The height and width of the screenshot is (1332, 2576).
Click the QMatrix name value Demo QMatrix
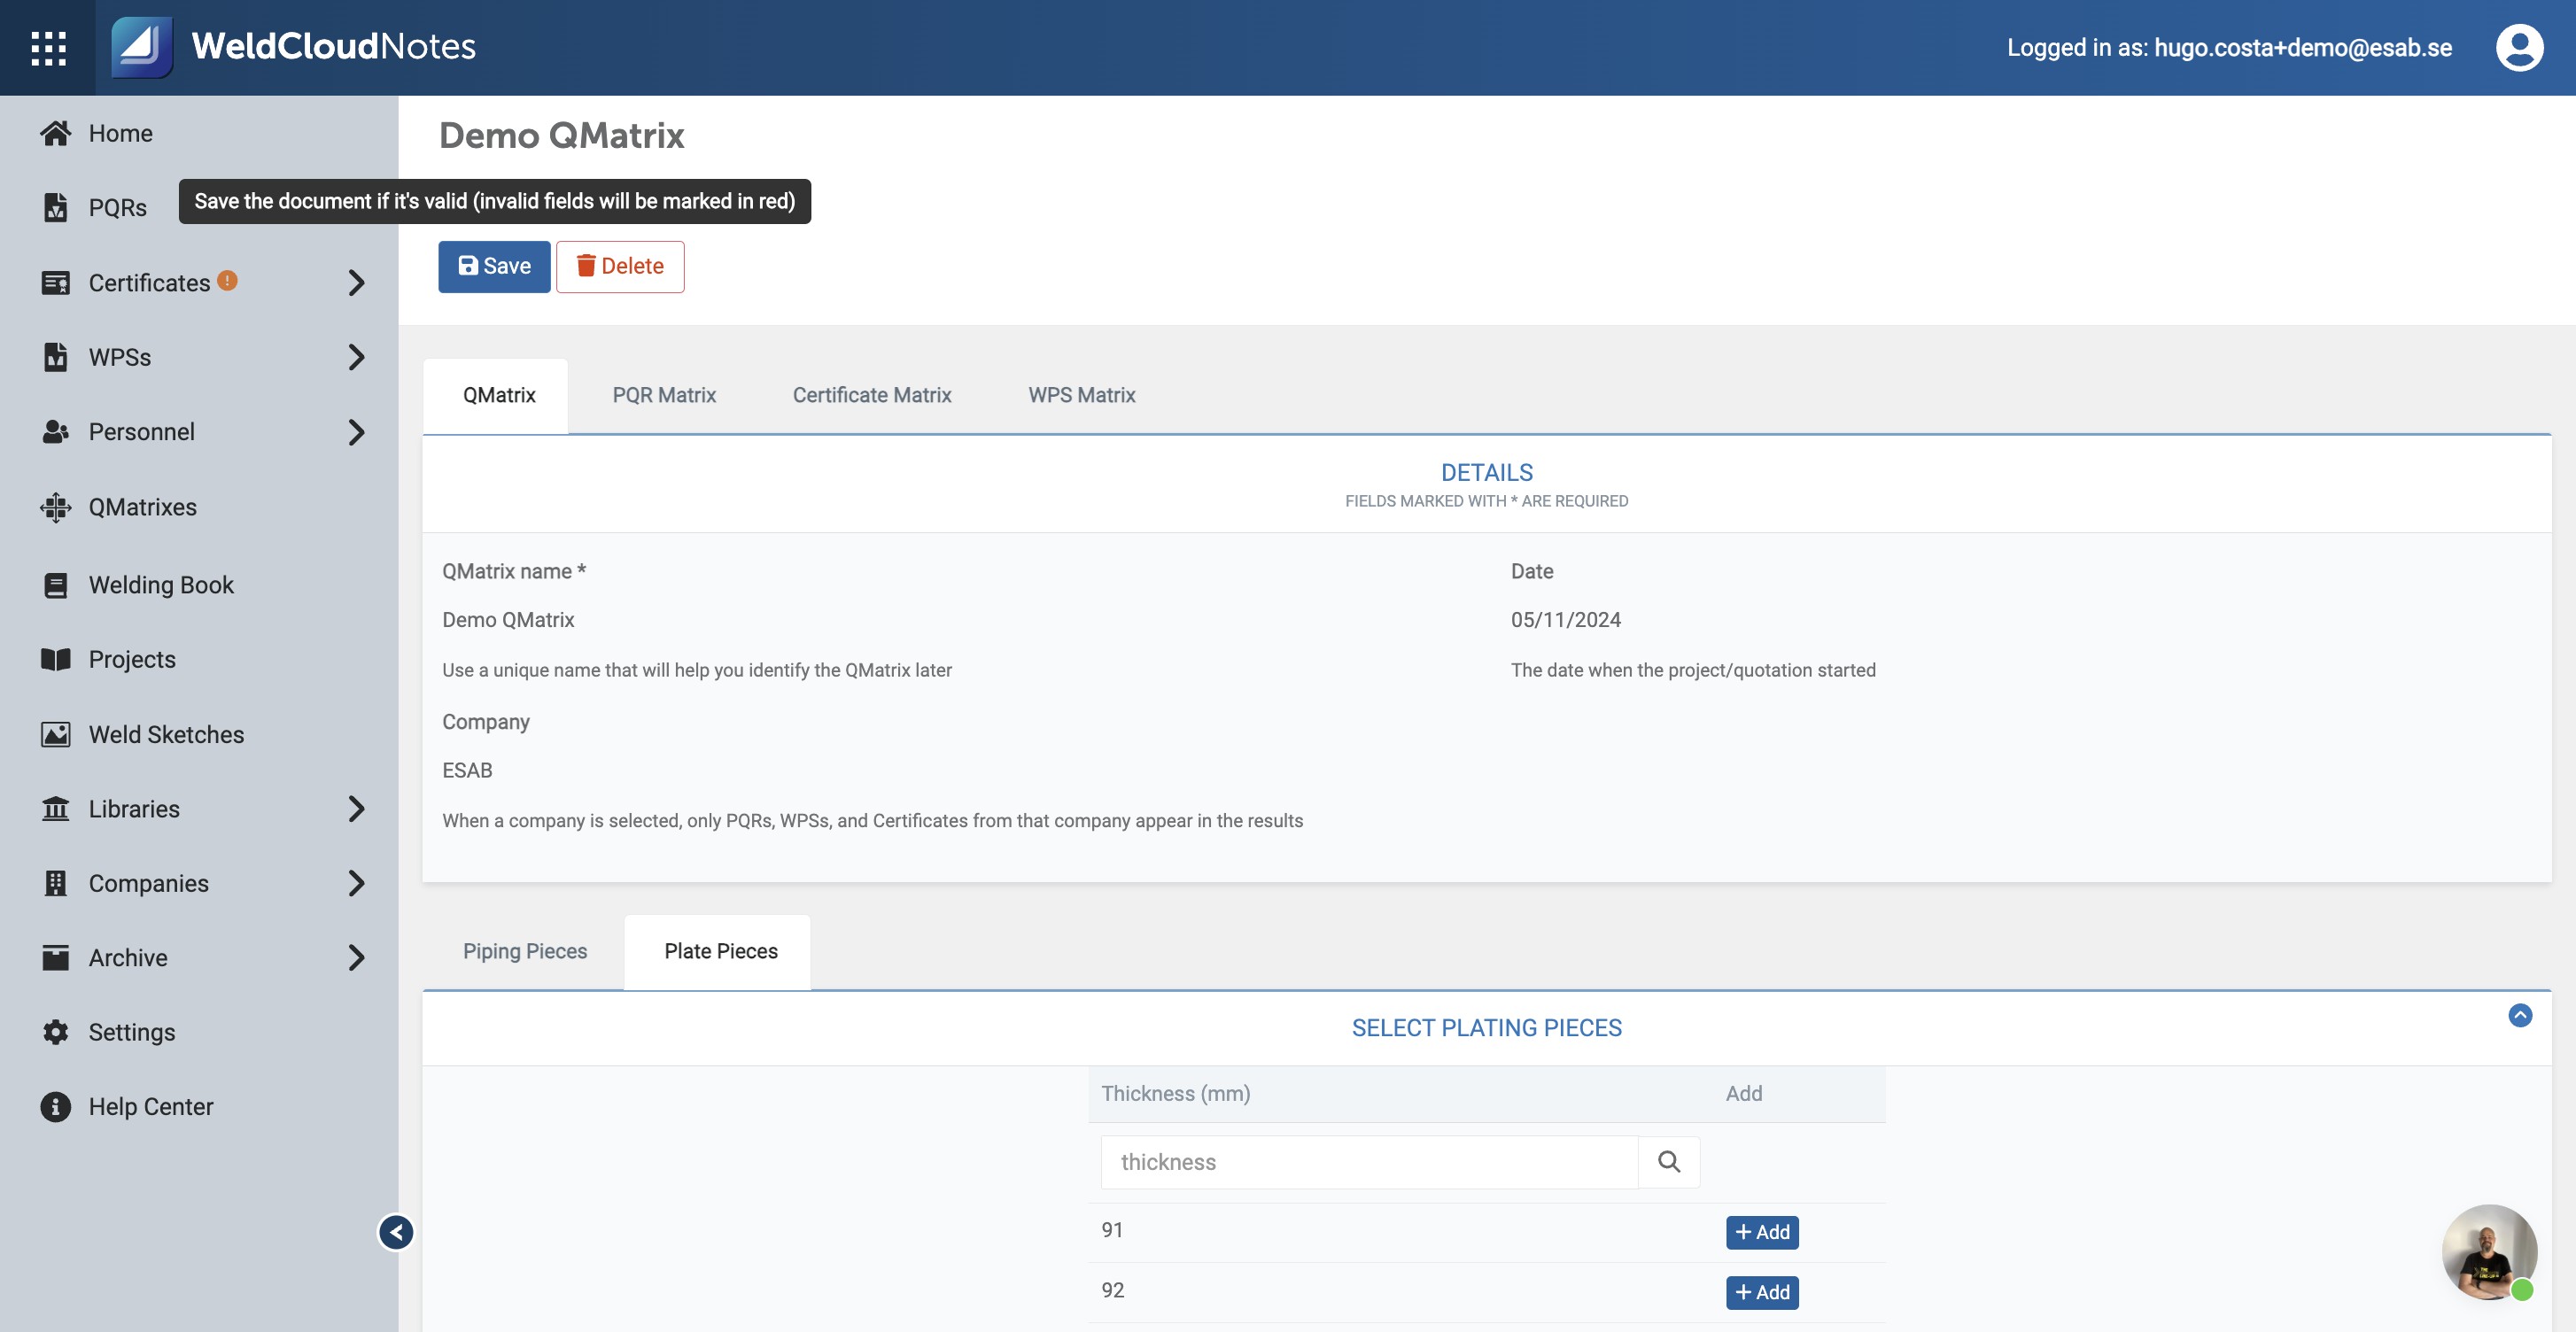tap(507, 620)
